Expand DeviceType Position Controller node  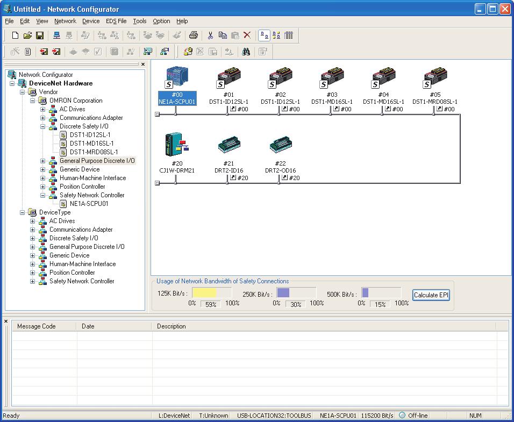(32, 273)
